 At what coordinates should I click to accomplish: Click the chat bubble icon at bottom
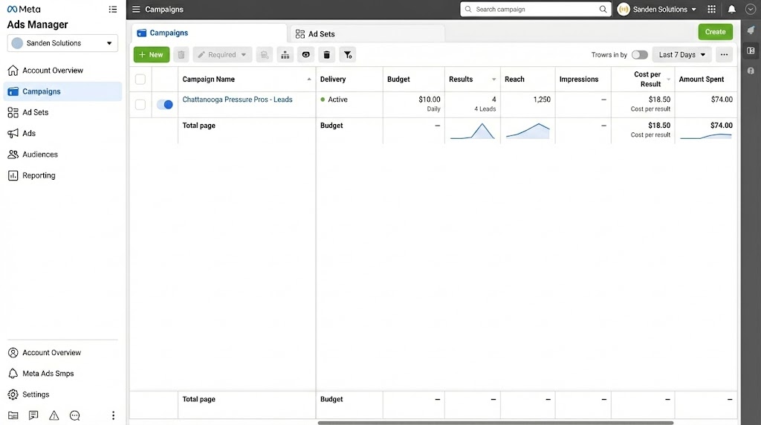75,415
